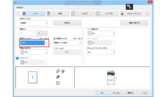Switch to the 仕上げ tab
166x97 pixels.
82,14
